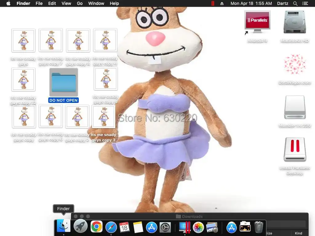Click the Parallels status icon in menu bar
315x236 pixels.
(213, 3)
